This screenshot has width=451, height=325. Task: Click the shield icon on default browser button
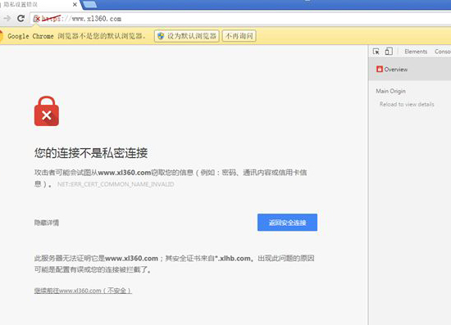(x=161, y=36)
